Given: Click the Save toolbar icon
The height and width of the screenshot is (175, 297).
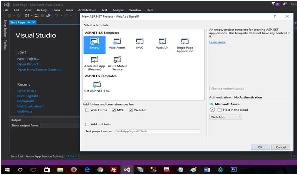Looking at the screenshot, I should point(43,15).
